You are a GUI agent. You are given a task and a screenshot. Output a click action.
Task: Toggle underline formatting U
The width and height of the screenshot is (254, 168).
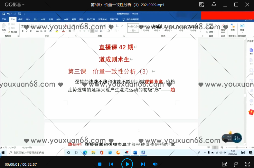coord(31,31)
